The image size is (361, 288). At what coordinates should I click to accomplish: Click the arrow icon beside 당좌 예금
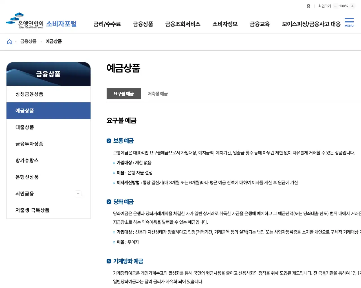pos(109,202)
